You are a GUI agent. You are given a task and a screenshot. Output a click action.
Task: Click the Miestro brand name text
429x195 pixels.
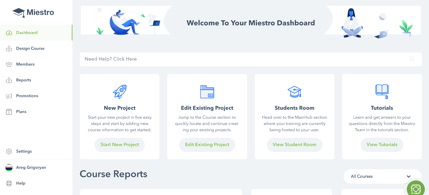pyautogui.click(x=40, y=13)
